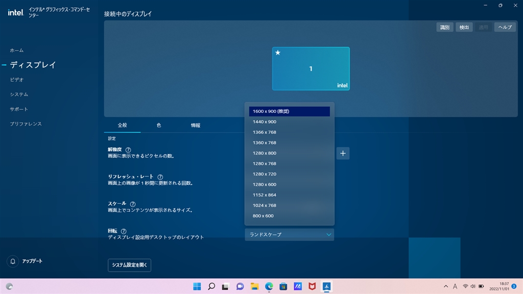The height and width of the screenshot is (294, 523).
Task: Choose 800 x 600 resolution
Action: point(290,216)
